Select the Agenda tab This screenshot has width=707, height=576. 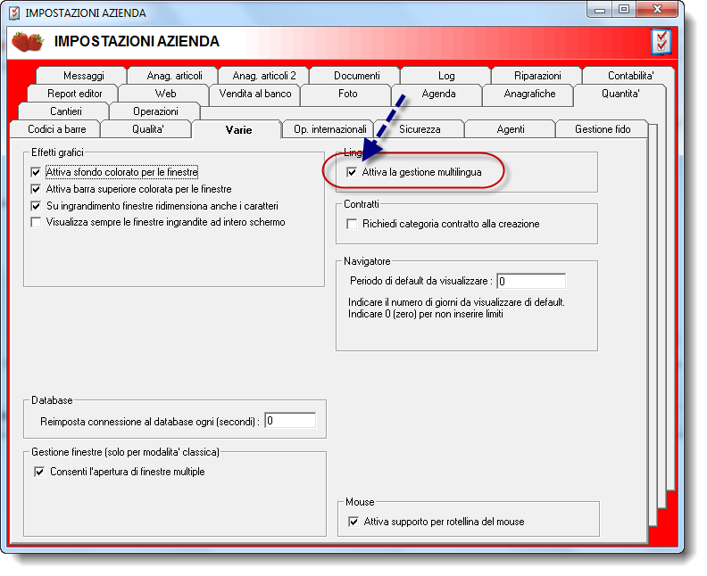[x=438, y=94]
